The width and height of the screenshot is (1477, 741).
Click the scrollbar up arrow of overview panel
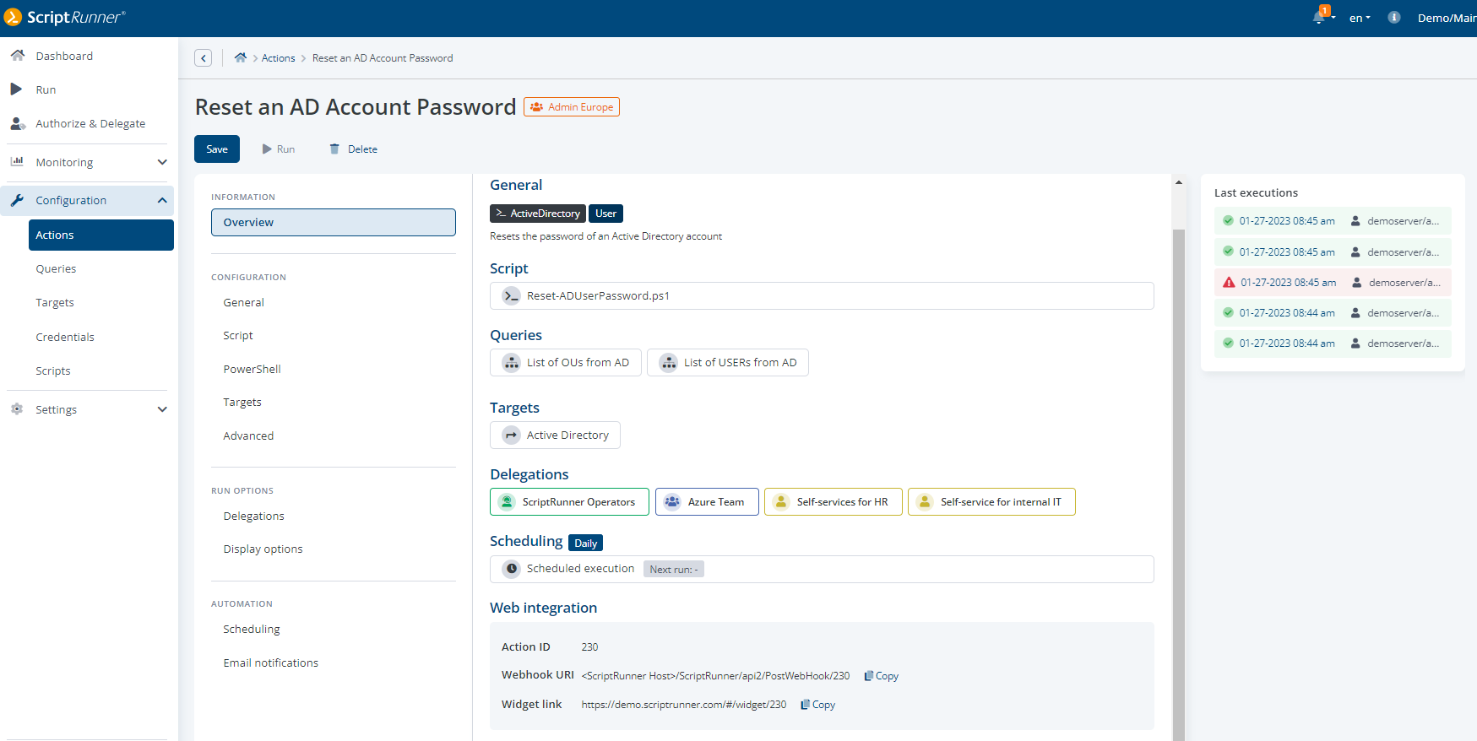[1178, 182]
